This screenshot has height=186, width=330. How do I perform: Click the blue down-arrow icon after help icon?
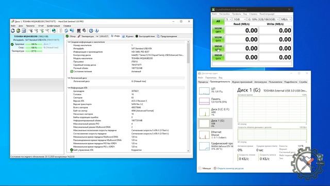pos(97,31)
